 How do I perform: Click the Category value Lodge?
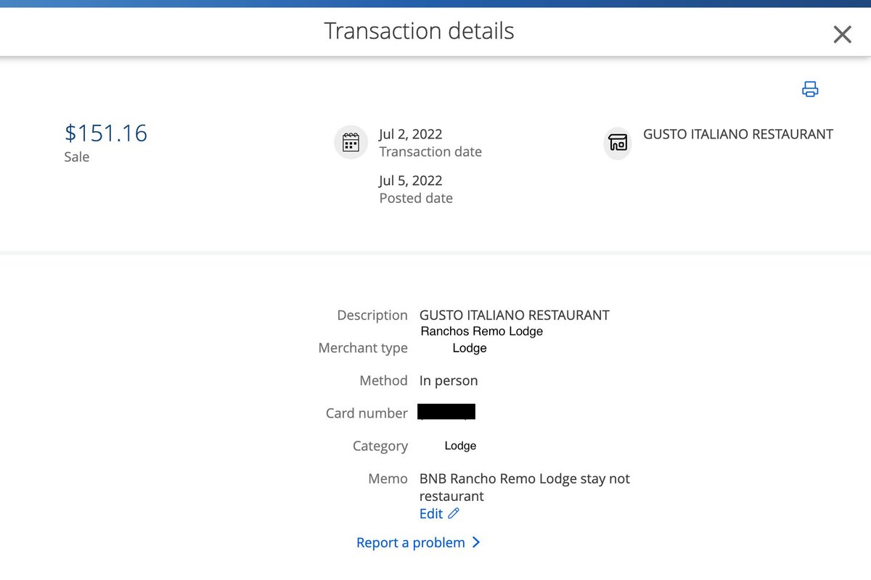coord(460,446)
